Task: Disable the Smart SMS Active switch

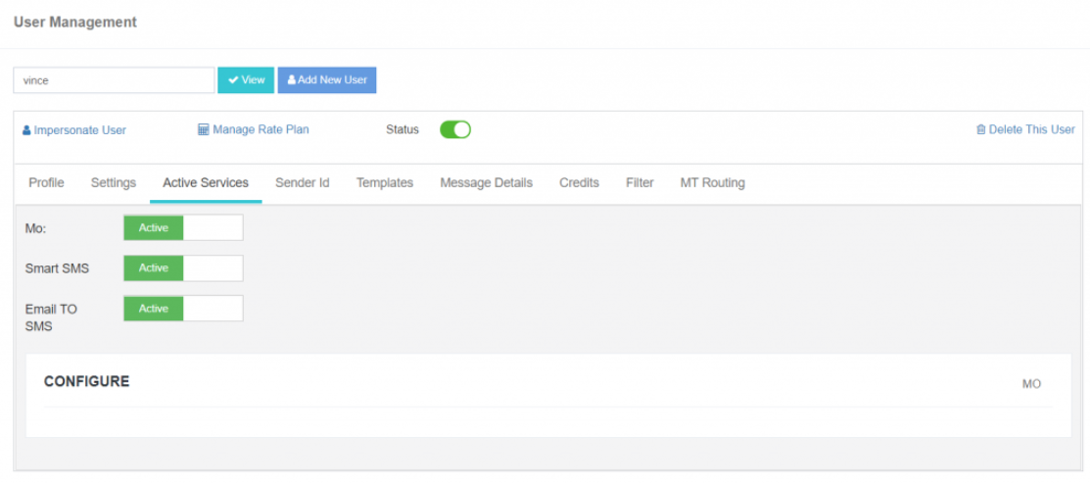Action: 182,267
